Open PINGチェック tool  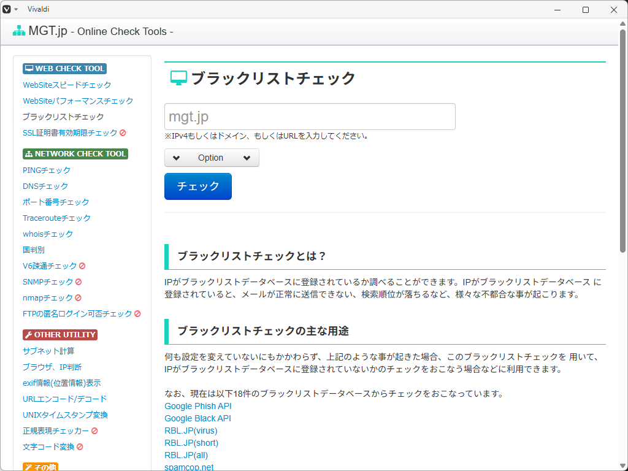(47, 170)
